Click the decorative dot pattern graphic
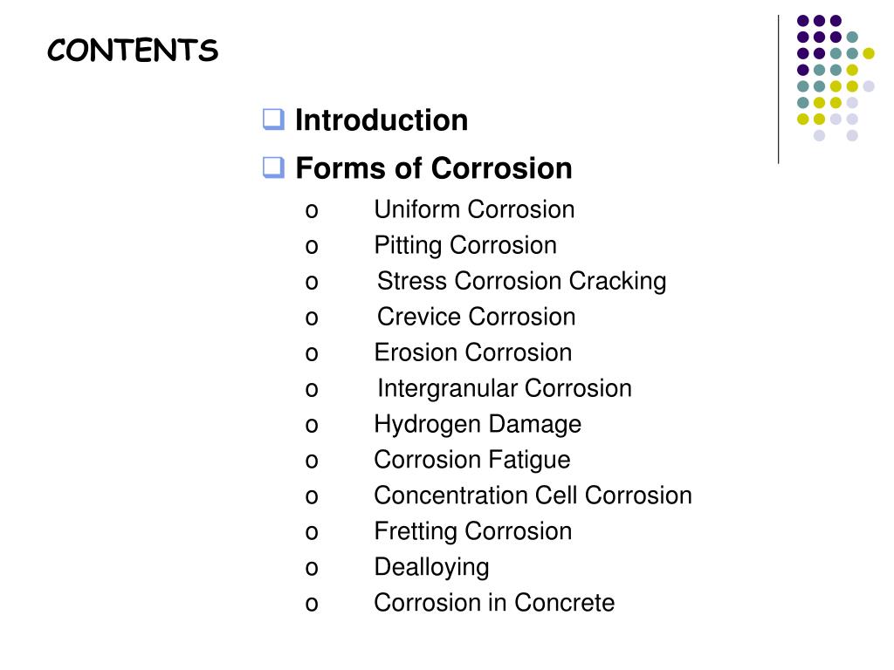 click(836, 78)
